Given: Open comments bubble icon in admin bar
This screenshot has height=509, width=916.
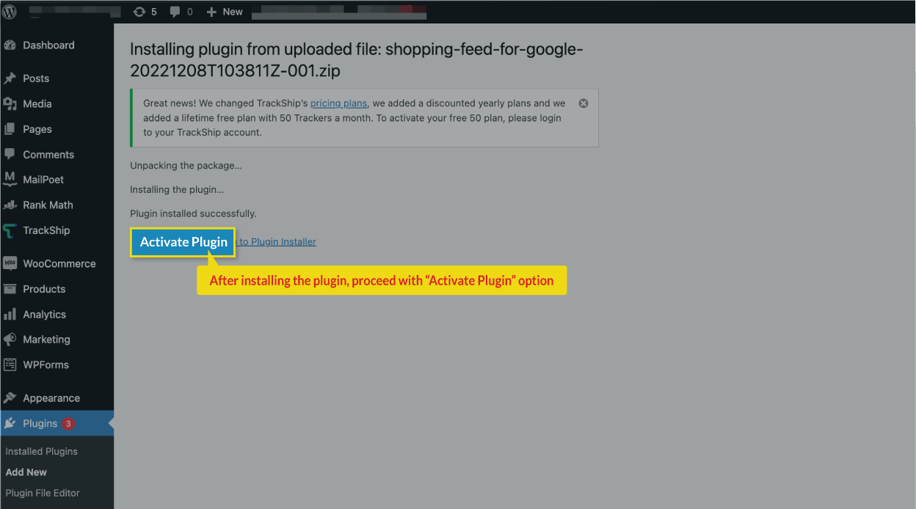Looking at the screenshot, I should coord(175,12).
